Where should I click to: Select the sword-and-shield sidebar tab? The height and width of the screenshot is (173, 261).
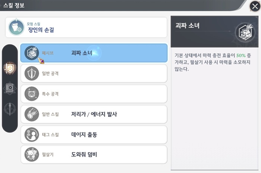10,68
